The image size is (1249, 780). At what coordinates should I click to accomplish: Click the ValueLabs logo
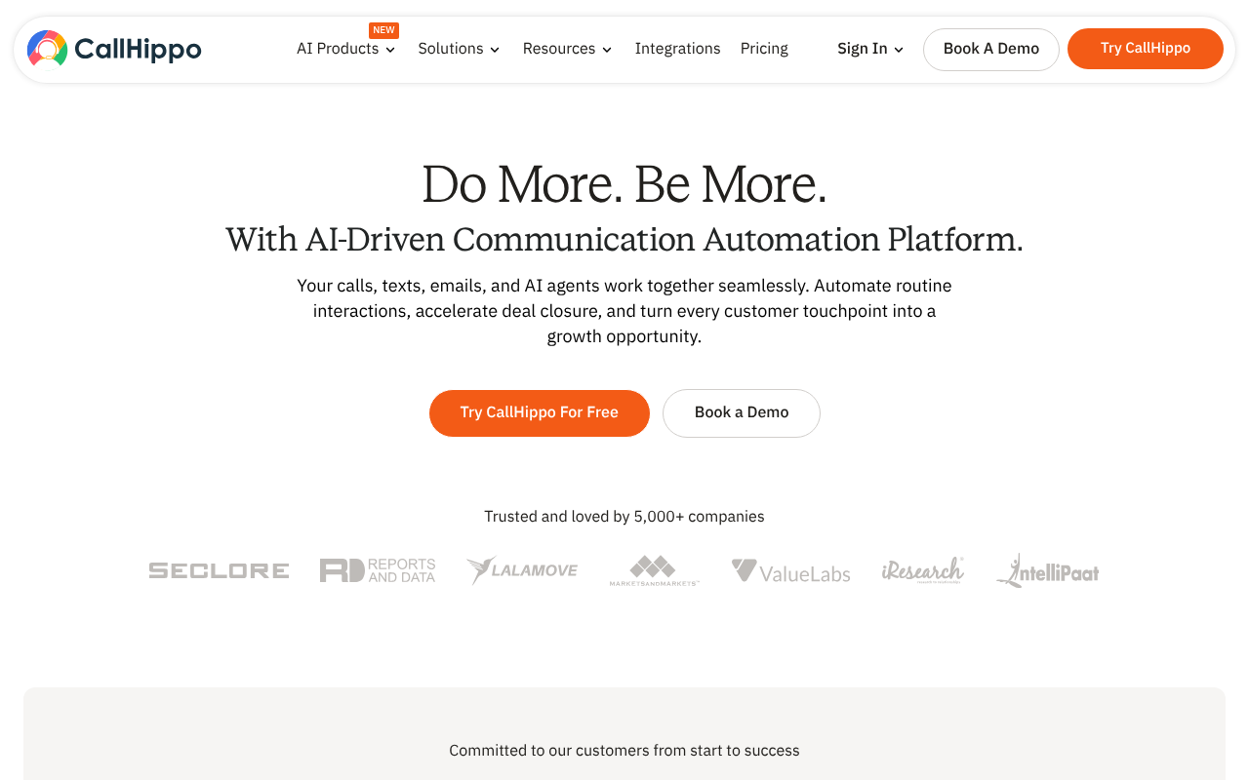point(790,571)
